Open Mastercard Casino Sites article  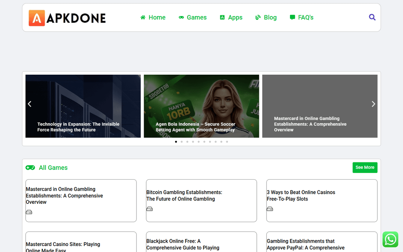click(63, 247)
